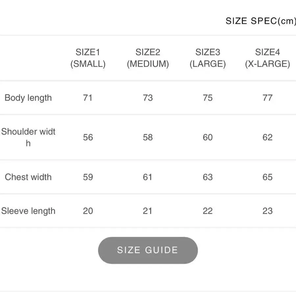296x296 pixels.
Task: Click the Sleeve length row label
Action: pyautogui.click(x=28, y=211)
